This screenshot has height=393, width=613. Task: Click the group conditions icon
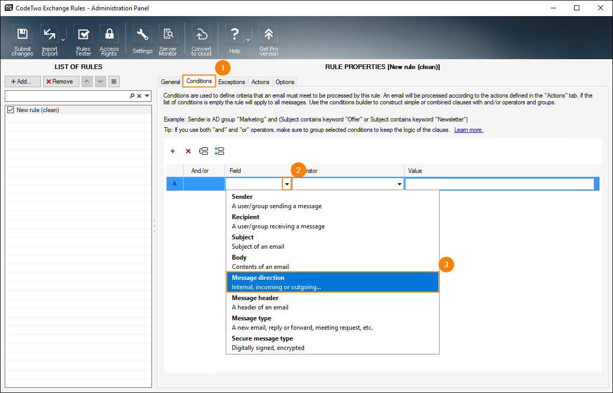[x=204, y=151]
